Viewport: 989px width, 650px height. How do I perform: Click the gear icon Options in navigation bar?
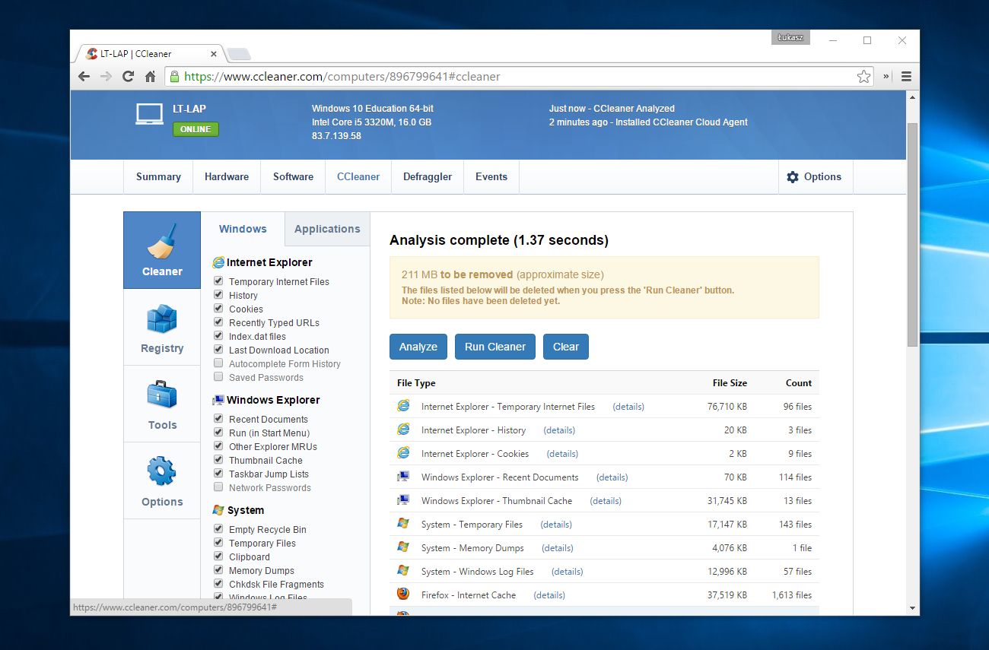click(814, 176)
